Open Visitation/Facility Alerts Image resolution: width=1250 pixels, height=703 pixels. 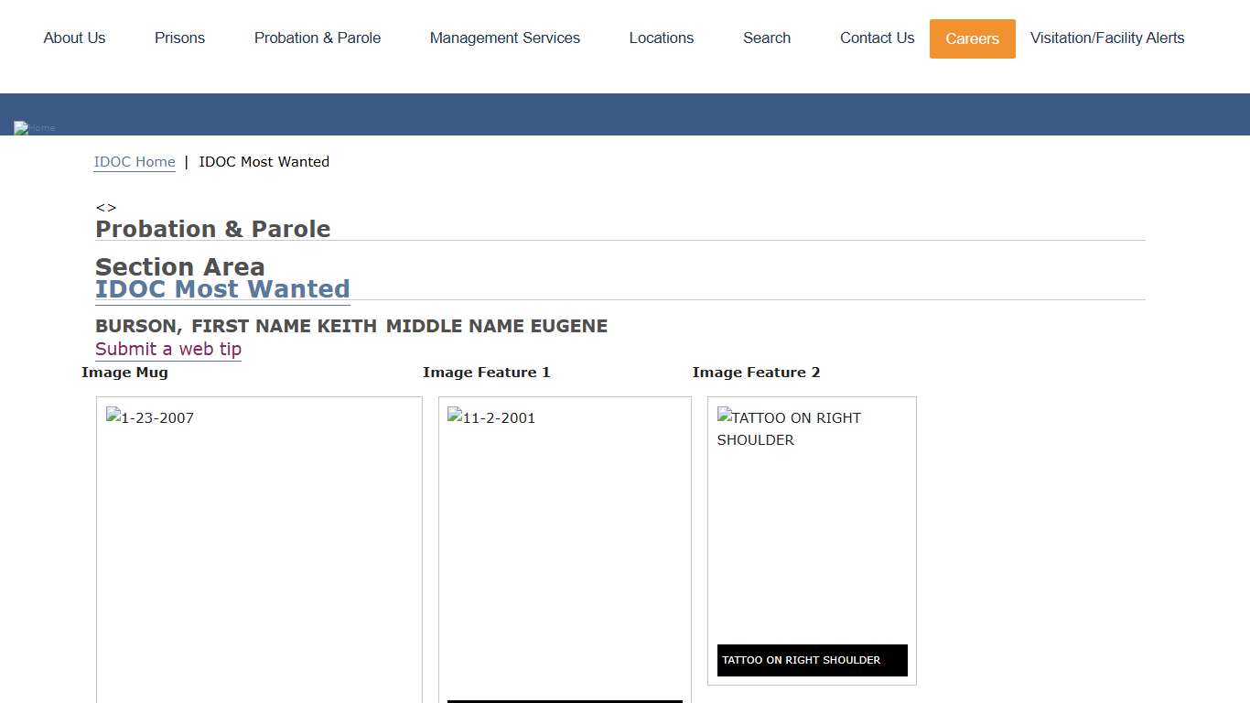point(1106,38)
